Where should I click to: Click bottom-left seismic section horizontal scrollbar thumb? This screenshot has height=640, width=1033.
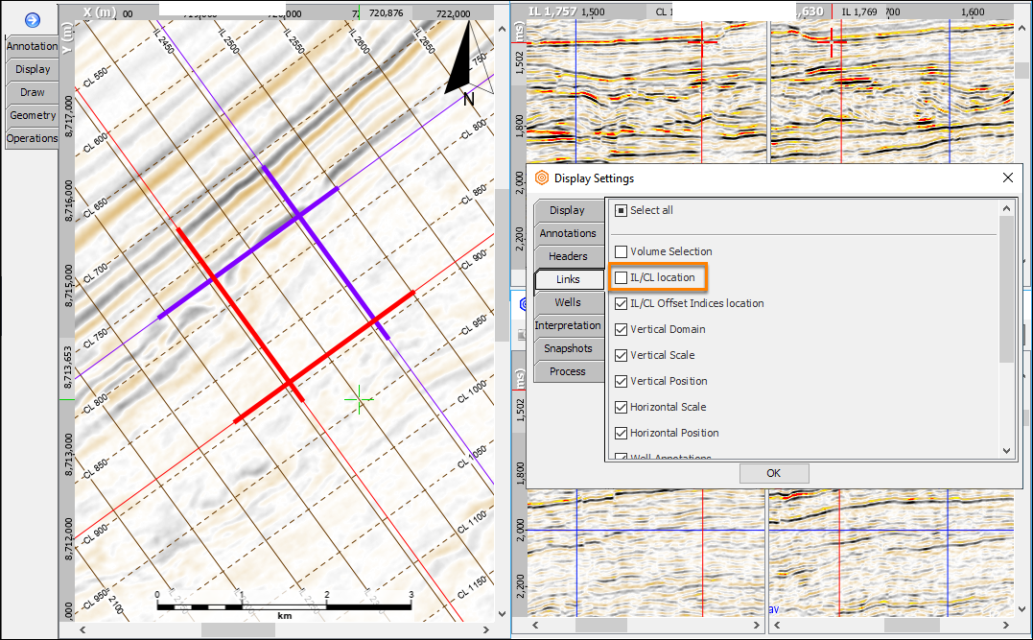click(600, 625)
